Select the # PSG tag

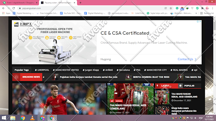(137, 70)
